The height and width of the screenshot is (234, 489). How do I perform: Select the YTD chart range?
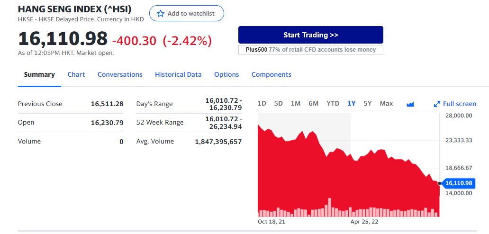(x=333, y=103)
